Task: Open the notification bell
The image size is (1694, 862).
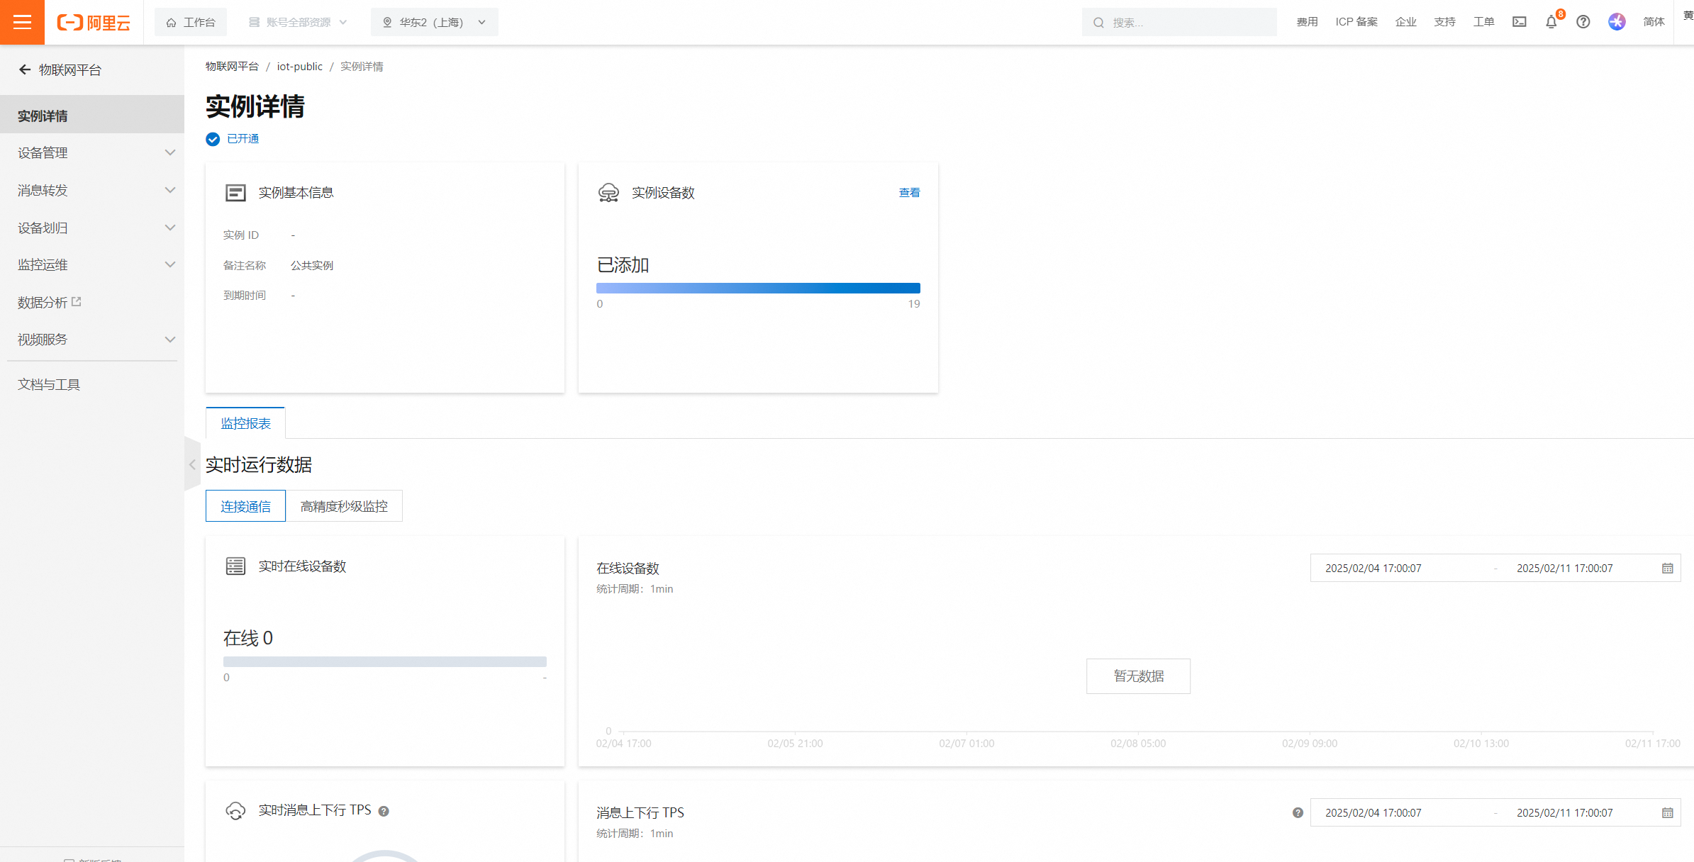Action: pos(1551,22)
